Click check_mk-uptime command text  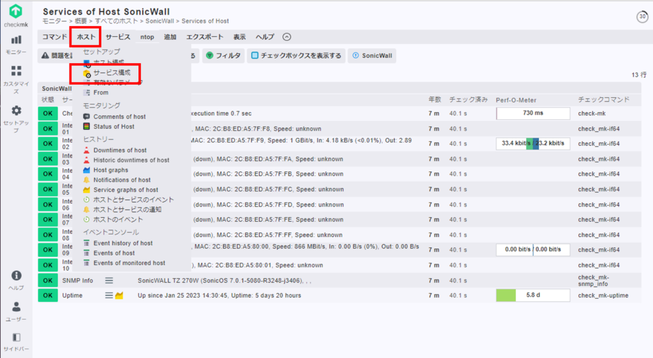603,296
